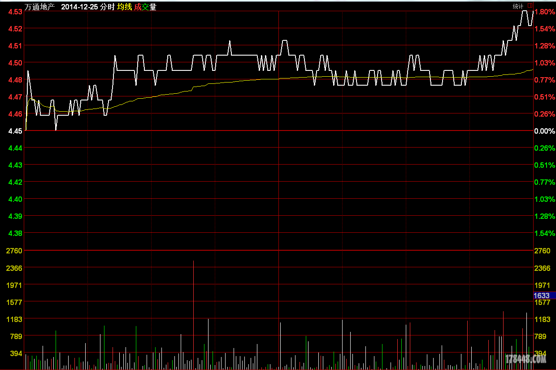
Task: Click the 4.40 price label
Action: 15,199
